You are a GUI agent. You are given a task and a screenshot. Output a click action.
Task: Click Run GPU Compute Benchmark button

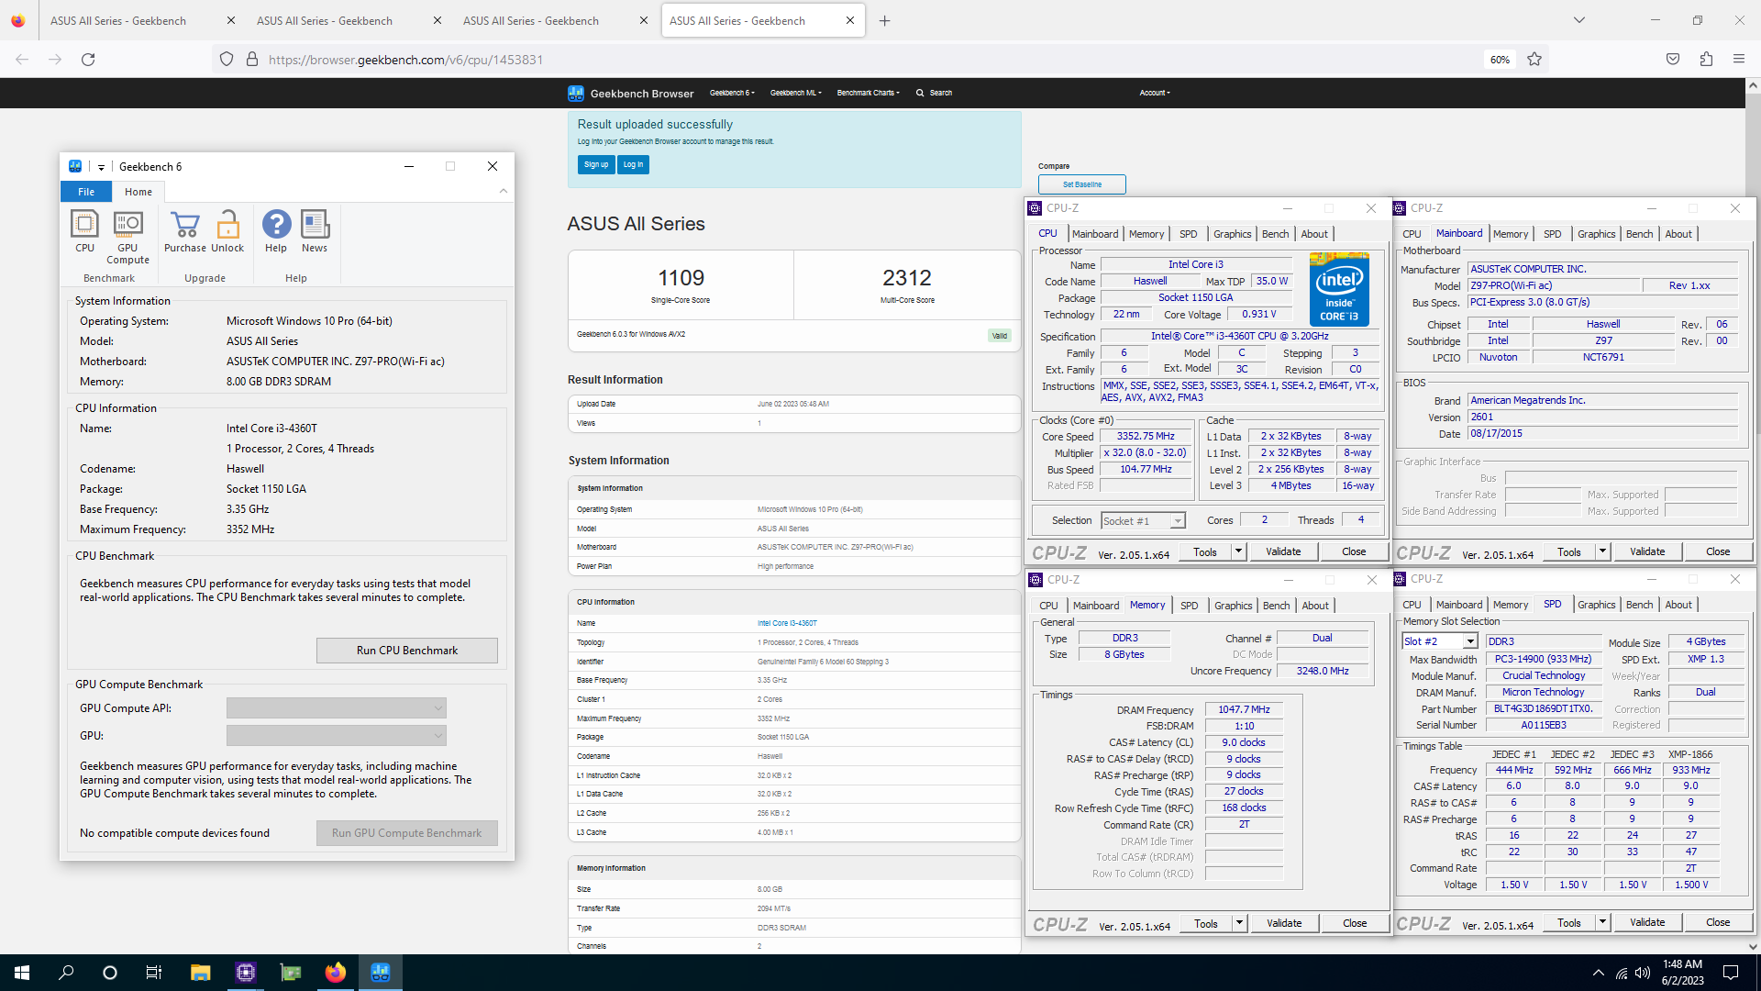tap(407, 832)
